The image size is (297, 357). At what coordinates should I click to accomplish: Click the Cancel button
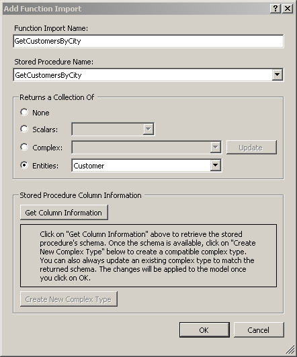[x=259, y=330]
